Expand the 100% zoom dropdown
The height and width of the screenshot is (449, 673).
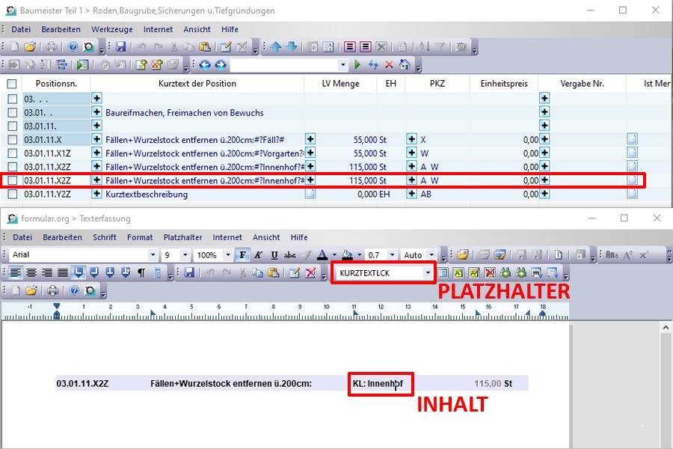pyautogui.click(x=224, y=255)
